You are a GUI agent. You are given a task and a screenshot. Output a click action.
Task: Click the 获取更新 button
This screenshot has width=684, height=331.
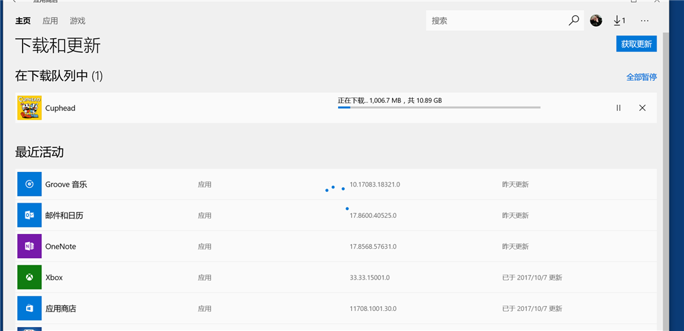636,43
